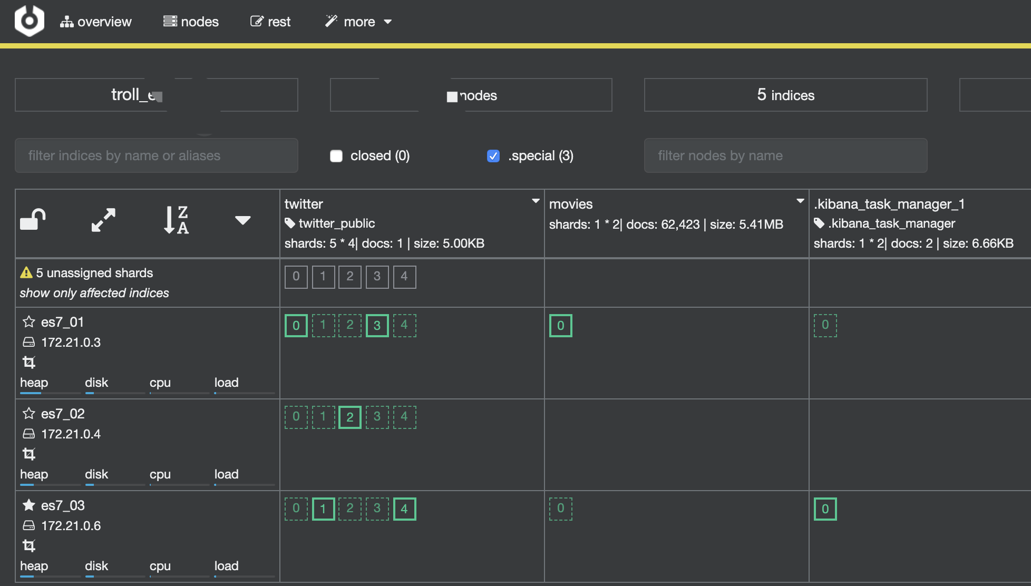This screenshot has height=586, width=1031.
Task: Open the more menu
Action: click(x=357, y=22)
